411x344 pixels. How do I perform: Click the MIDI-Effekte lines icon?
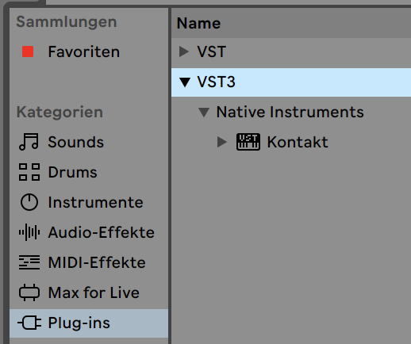pos(29,262)
